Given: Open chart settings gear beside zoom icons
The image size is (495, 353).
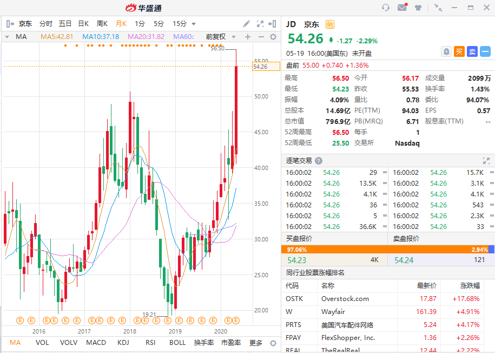Looking at the screenshot, I should [x=273, y=37].
